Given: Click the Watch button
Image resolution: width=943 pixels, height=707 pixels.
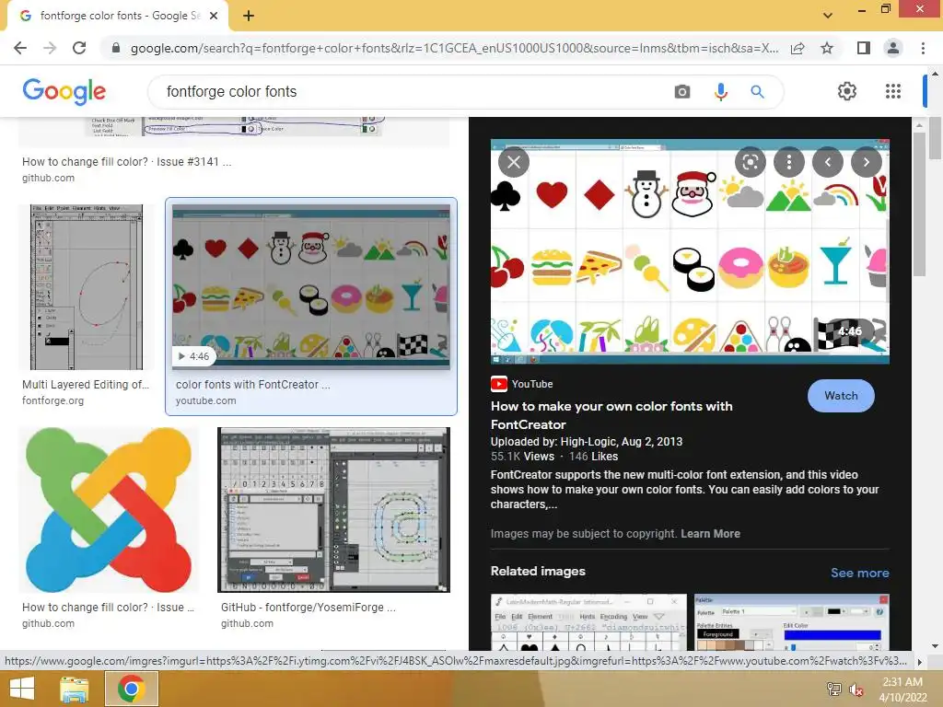Looking at the screenshot, I should pyautogui.click(x=841, y=396).
